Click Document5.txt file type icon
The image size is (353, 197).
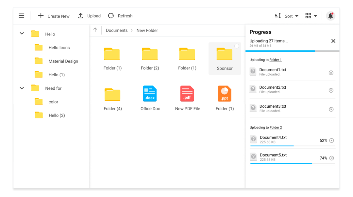pyautogui.click(x=254, y=157)
